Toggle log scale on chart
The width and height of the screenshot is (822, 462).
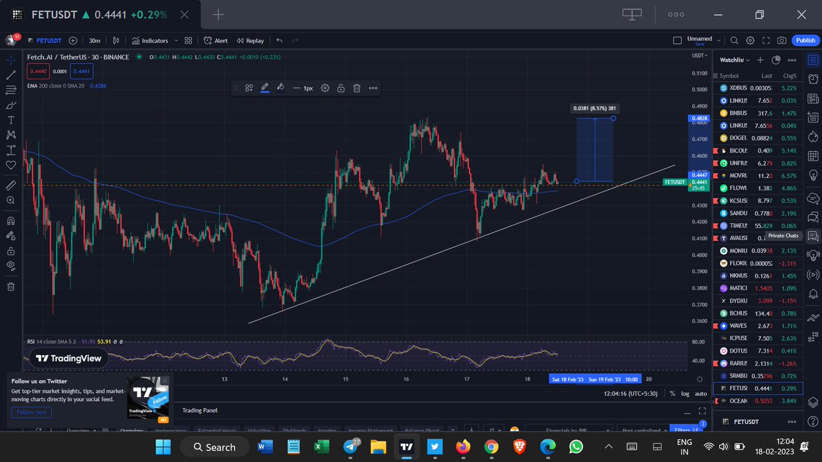(685, 394)
